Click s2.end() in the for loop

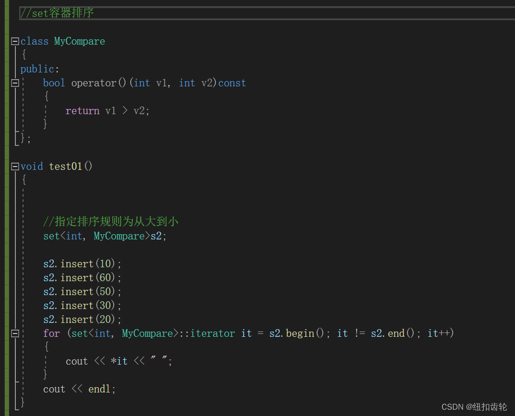click(393, 333)
